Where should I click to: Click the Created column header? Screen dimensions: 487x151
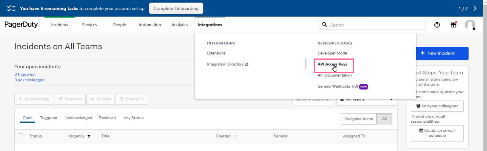pyautogui.click(x=223, y=136)
